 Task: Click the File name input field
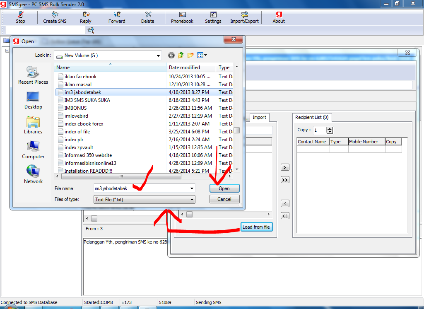click(x=141, y=188)
